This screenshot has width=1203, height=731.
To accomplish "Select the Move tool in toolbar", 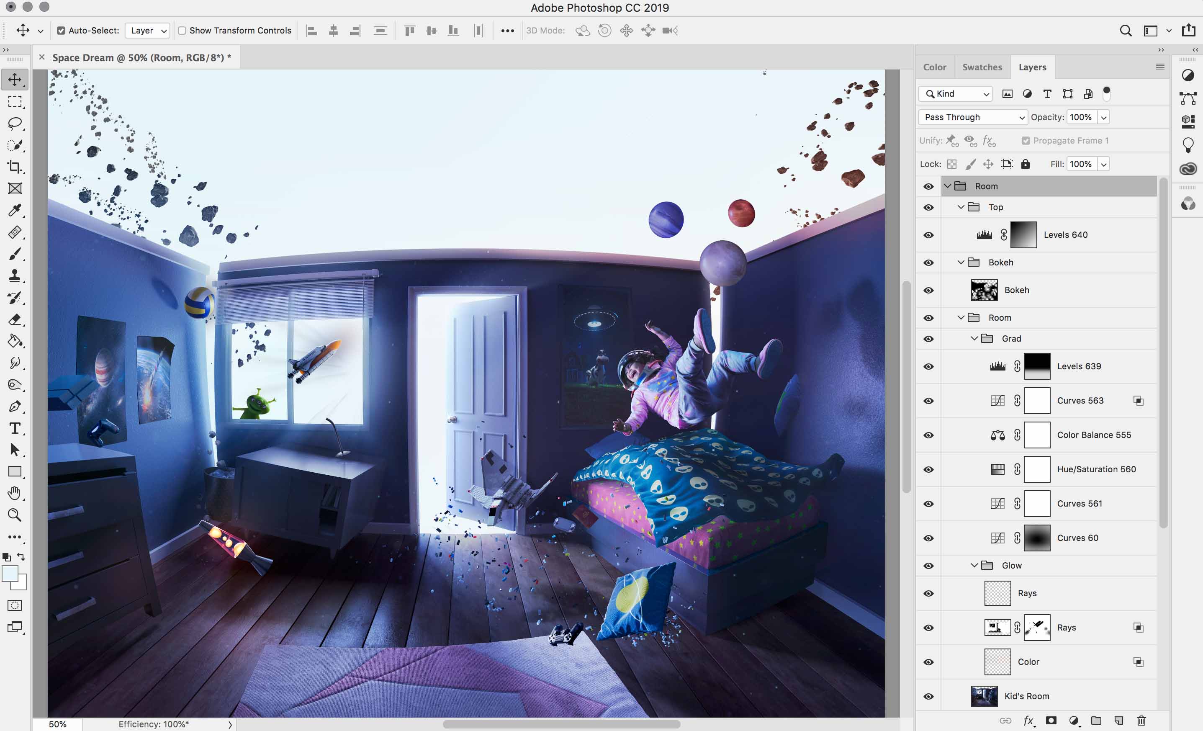I will 15,79.
